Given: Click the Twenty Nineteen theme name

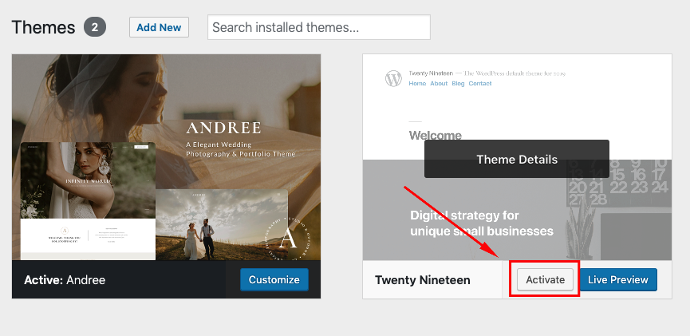Looking at the screenshot, I should click(x=423, y=280).
